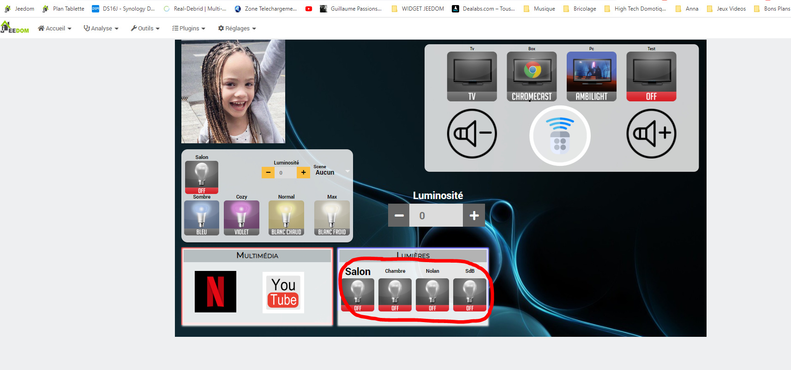The width and height of the screenshot is (791, 370).
Task: Open the Scene Aucun dropdown
Action: tap(332, 172)
